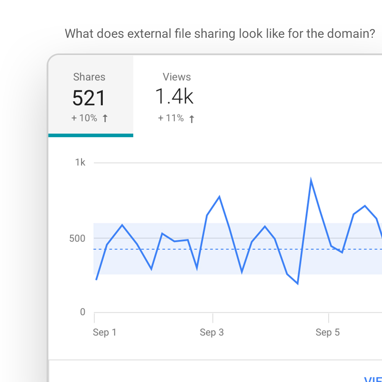Click the 521 shares count

click(89, 98)
